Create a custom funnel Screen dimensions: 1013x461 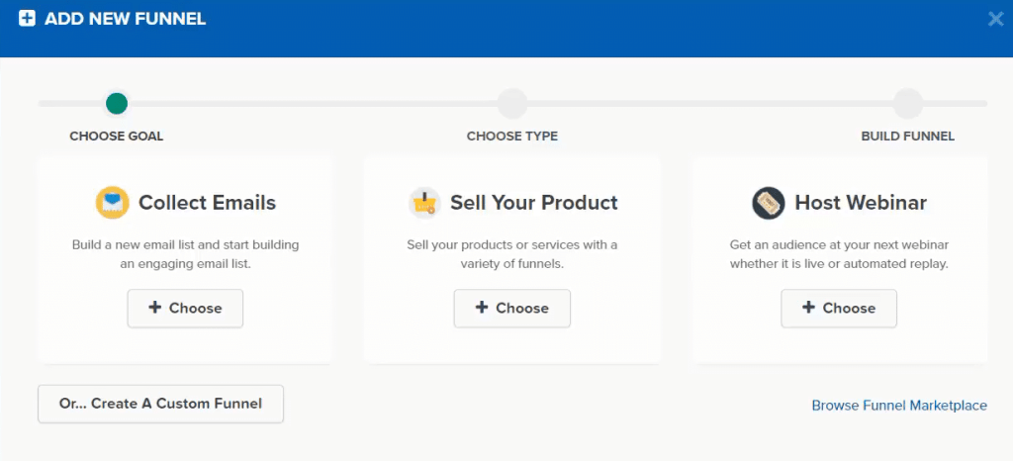(x=160, y=404)
